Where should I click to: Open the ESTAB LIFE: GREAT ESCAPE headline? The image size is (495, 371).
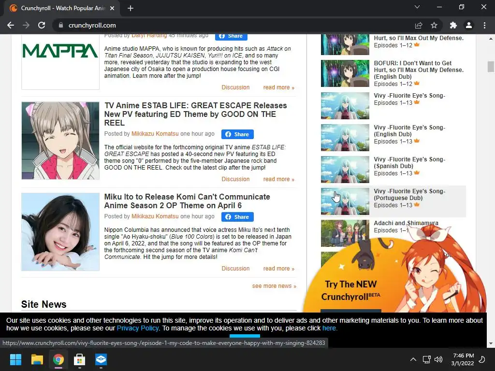click(195, 114)
